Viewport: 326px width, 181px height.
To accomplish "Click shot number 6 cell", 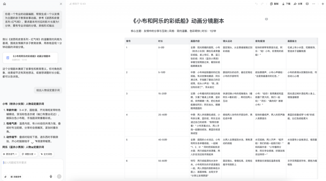I will pos(141,168).
